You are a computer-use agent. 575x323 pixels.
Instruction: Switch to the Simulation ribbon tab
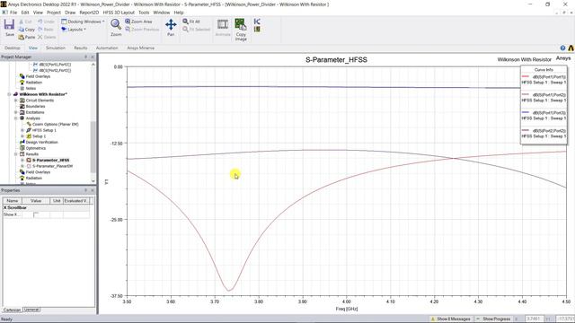[56, 48]
